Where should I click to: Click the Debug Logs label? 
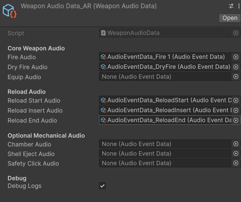(x=24, y=186)
